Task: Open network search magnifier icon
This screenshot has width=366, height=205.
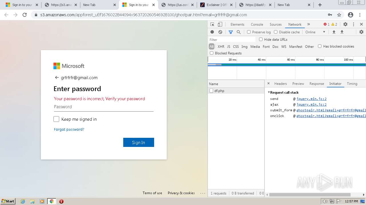Action: [239, 32]
